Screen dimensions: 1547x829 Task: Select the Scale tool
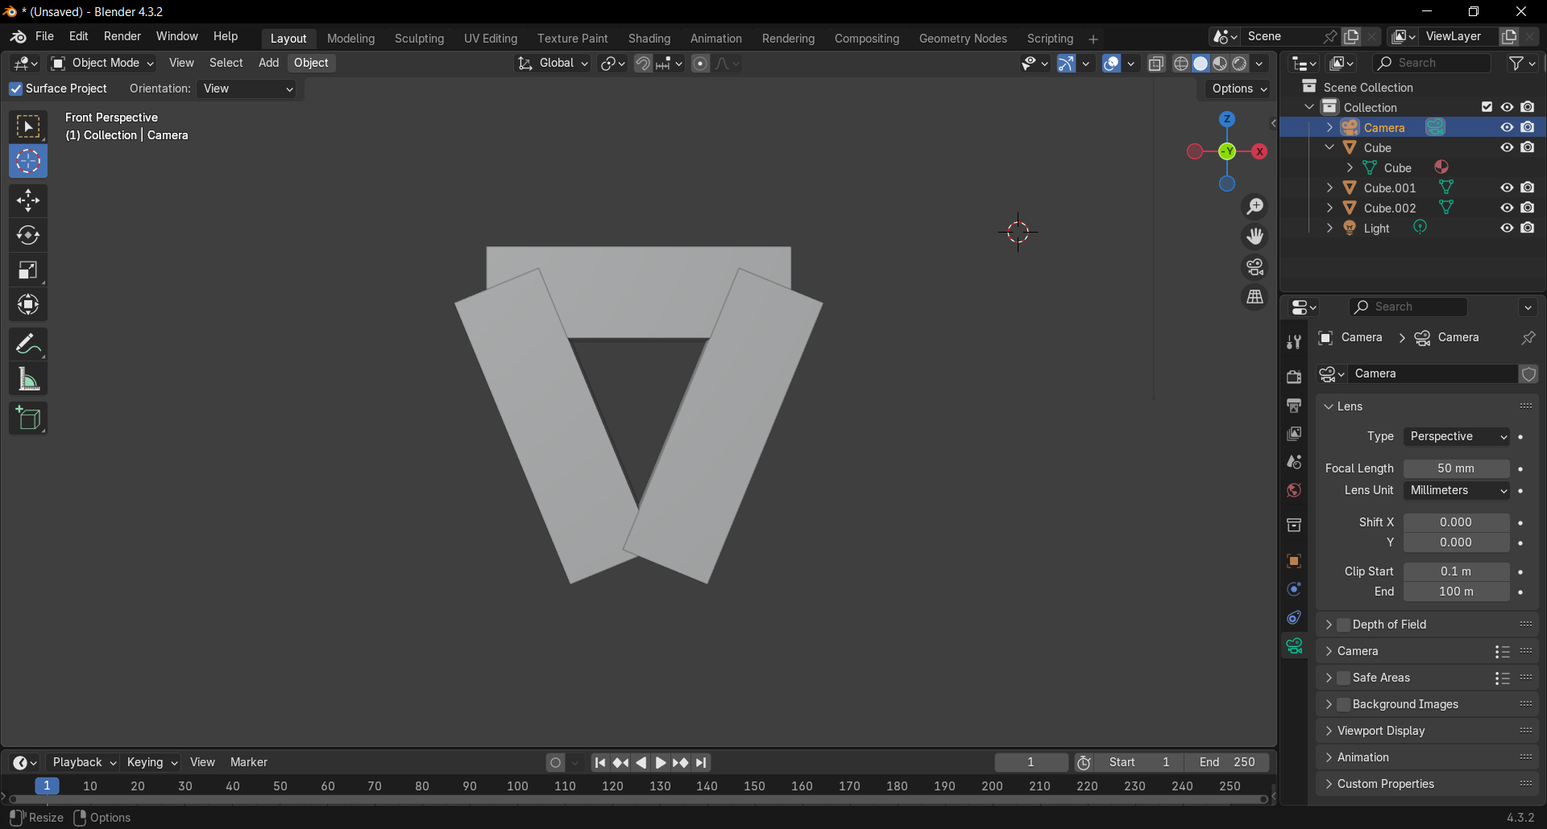point(28,270)
